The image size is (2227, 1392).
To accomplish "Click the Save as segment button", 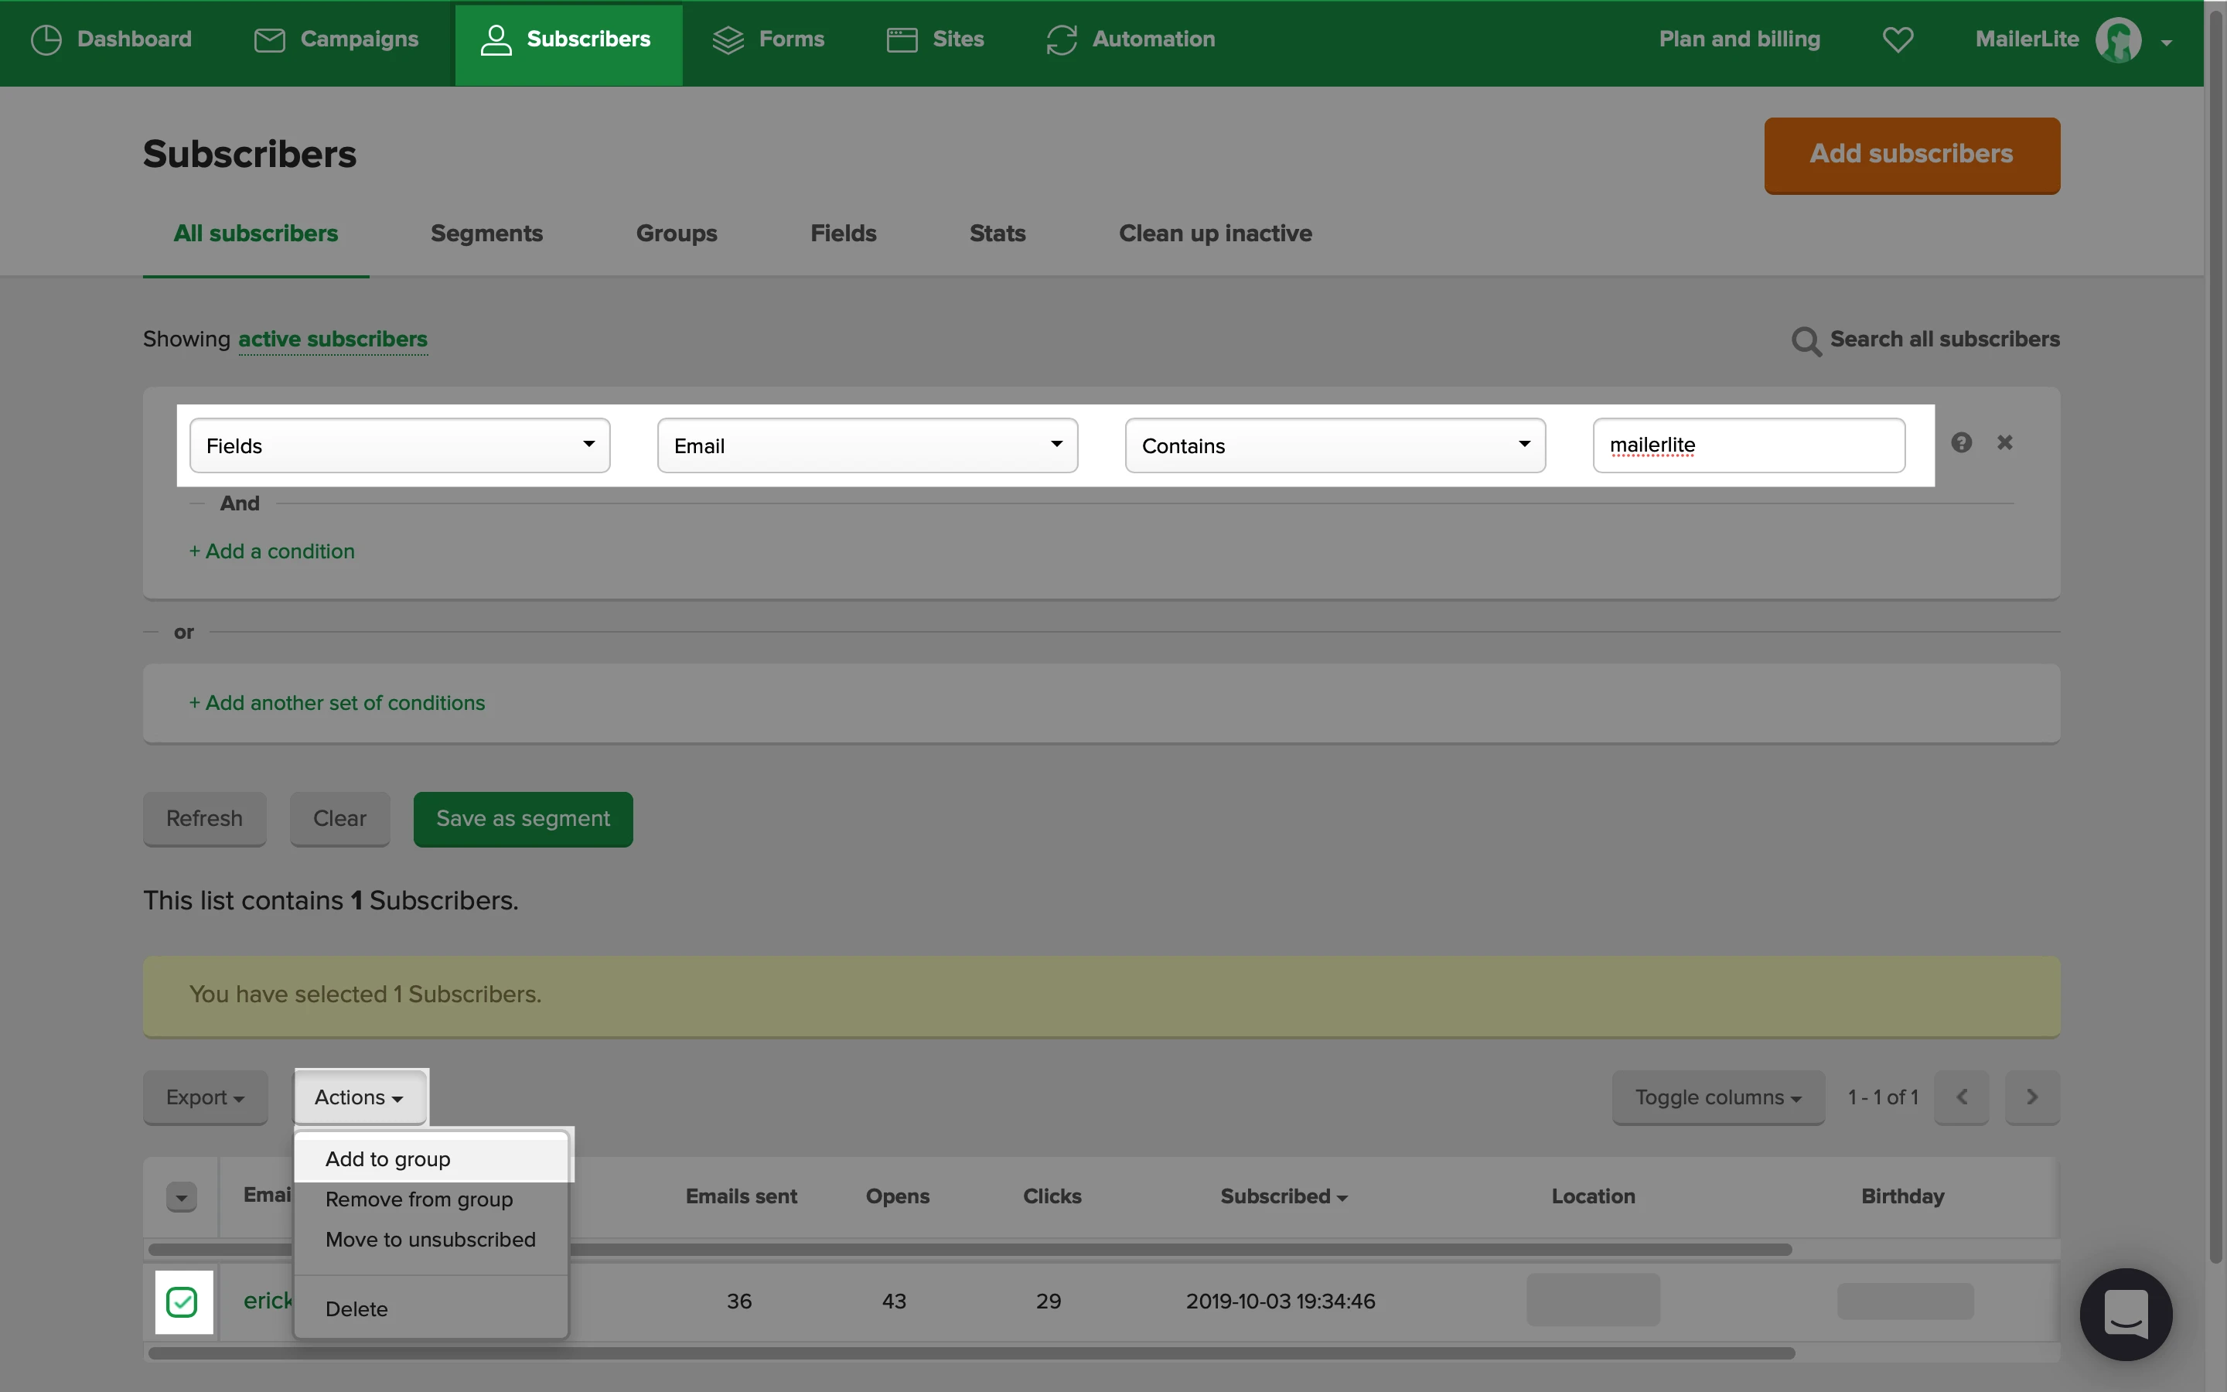I will [523, 818].
